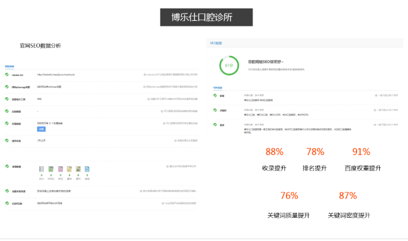Select the TDK info tab
Viewport: 408px width, 241px height.
pos(218,88)
